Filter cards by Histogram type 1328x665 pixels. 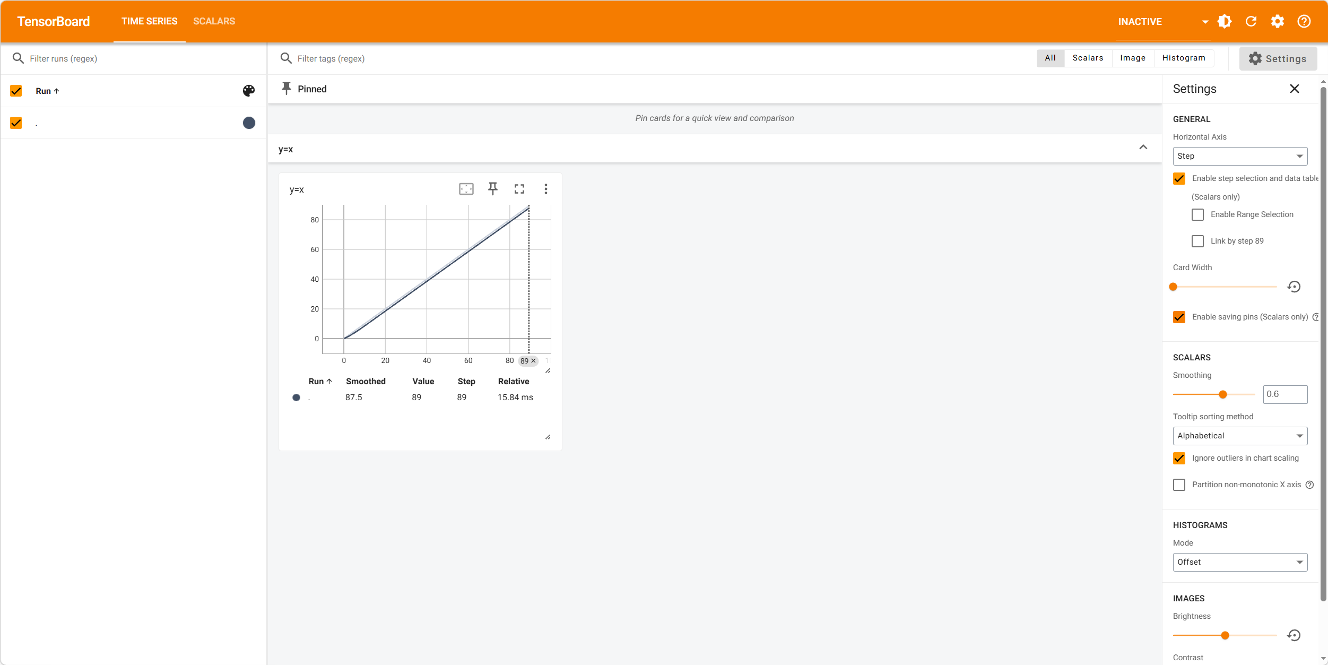[1183, 58]
